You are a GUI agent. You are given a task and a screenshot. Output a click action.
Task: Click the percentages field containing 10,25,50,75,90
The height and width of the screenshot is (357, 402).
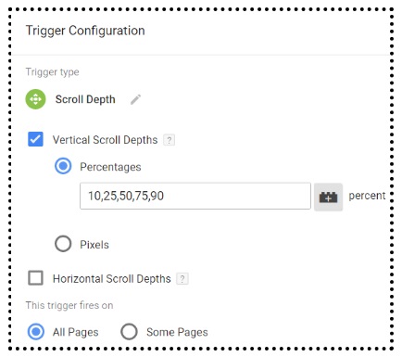pyautogui.click(x=195, y=196)
